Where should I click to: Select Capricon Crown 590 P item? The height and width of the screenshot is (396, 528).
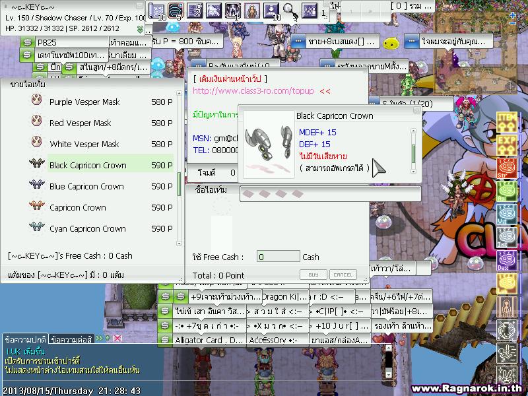(x=101, y=207)
